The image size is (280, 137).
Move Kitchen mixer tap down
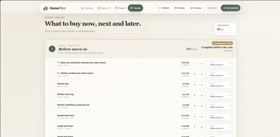pyautogui.click(x=202, y=95)
